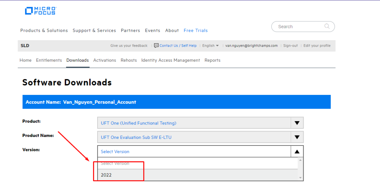Open the Partners menu
The width and height of the screenshot is (380, 192).
130,30
